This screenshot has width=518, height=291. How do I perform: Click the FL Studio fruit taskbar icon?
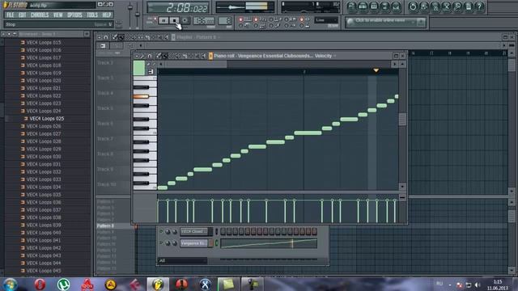coord(158,284)
